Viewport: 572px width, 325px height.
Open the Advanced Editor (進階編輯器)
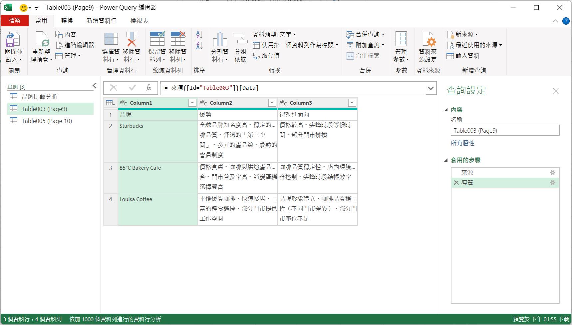75,45
